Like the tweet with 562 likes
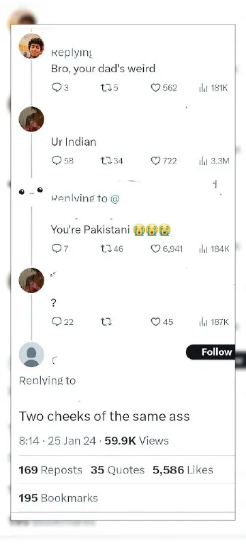 pyautogui.click(x=155, y=88)
